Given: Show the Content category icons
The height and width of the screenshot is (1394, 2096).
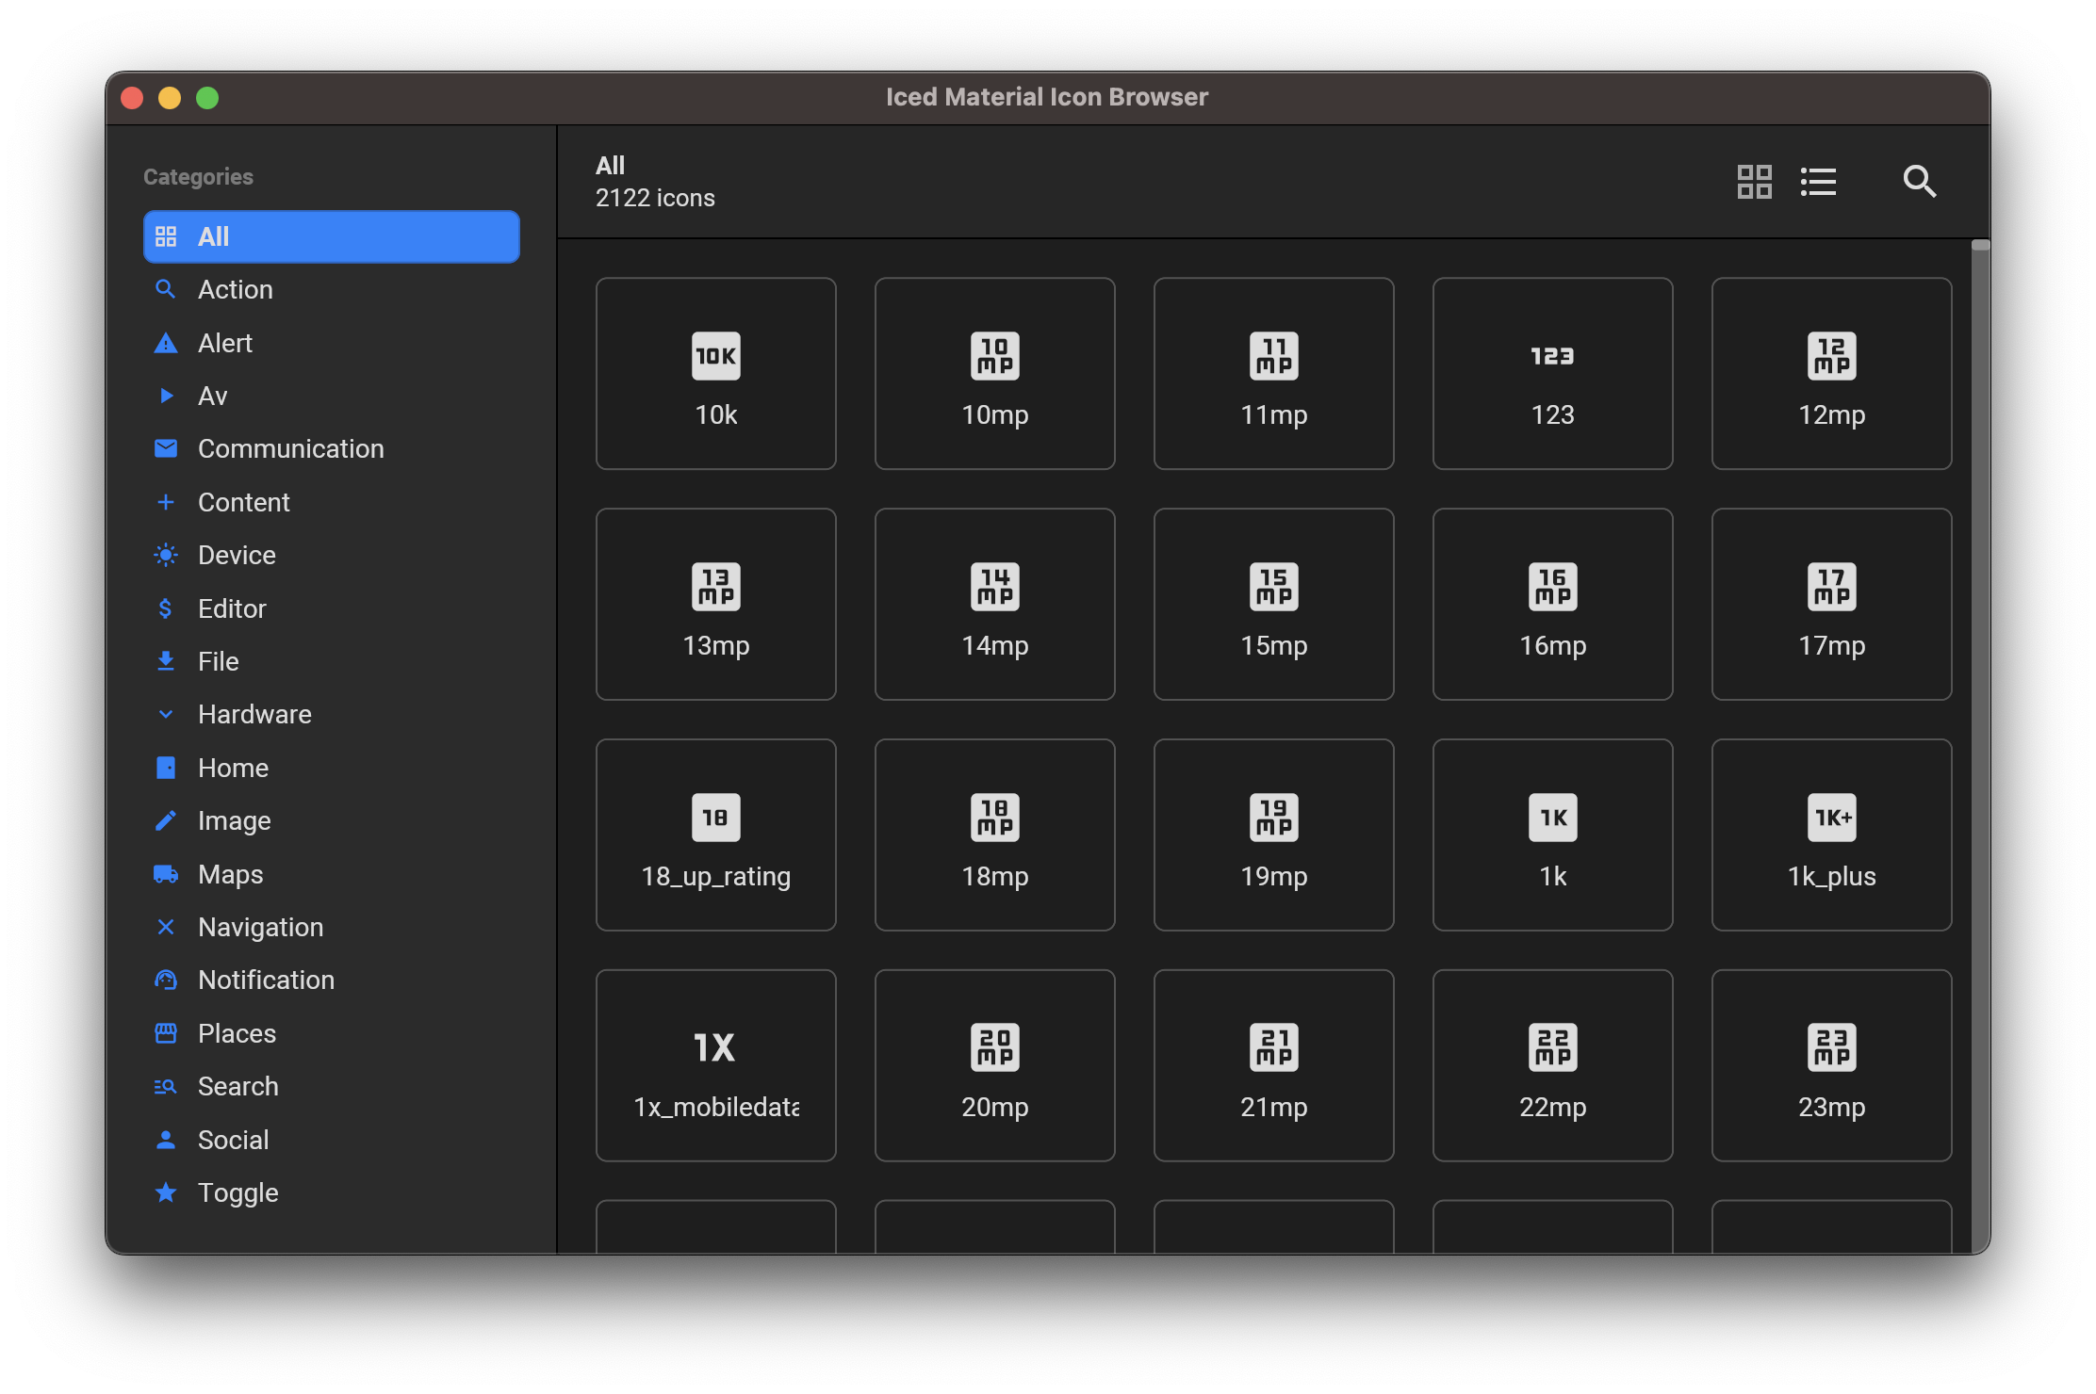Looking at the screenshot, I should point(332,502).
